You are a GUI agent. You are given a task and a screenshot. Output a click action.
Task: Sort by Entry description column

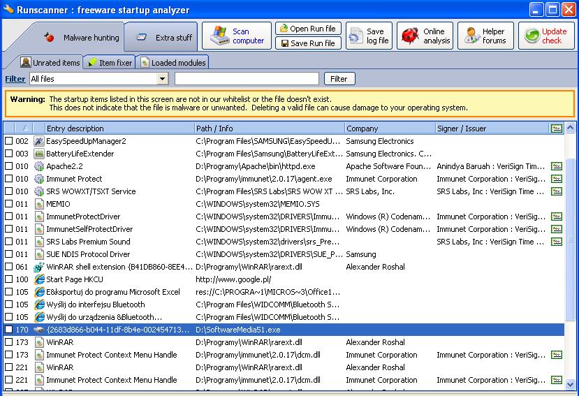click(x=119, y=129)
